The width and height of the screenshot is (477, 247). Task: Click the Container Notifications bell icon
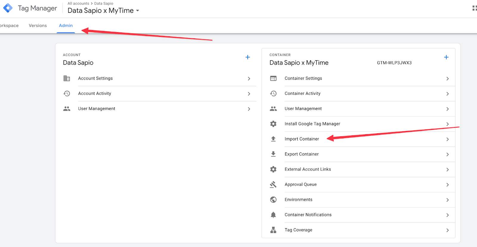click(273, 215)
